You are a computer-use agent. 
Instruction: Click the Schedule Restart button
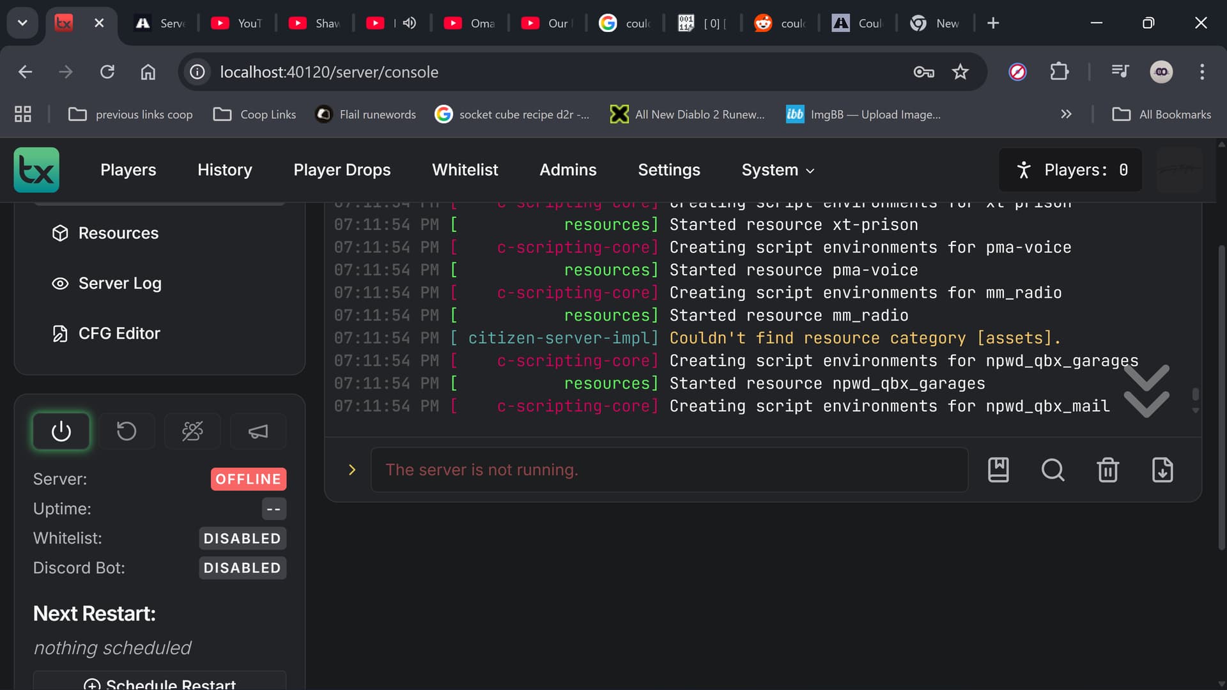pyautogui.click(x=159, y=682)
